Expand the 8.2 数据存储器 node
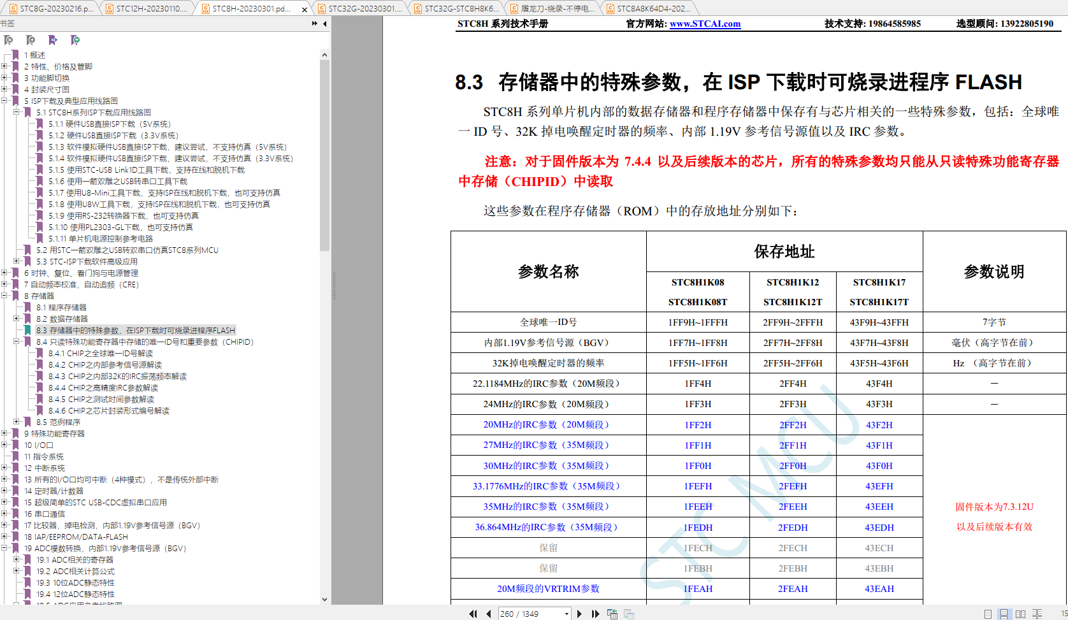Image resolution: width=1068 pixels, height=620 pixels. [17, 319]
